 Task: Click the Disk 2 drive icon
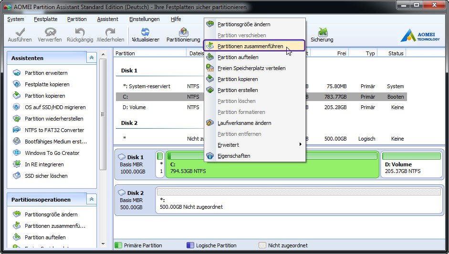coord(122,193)
